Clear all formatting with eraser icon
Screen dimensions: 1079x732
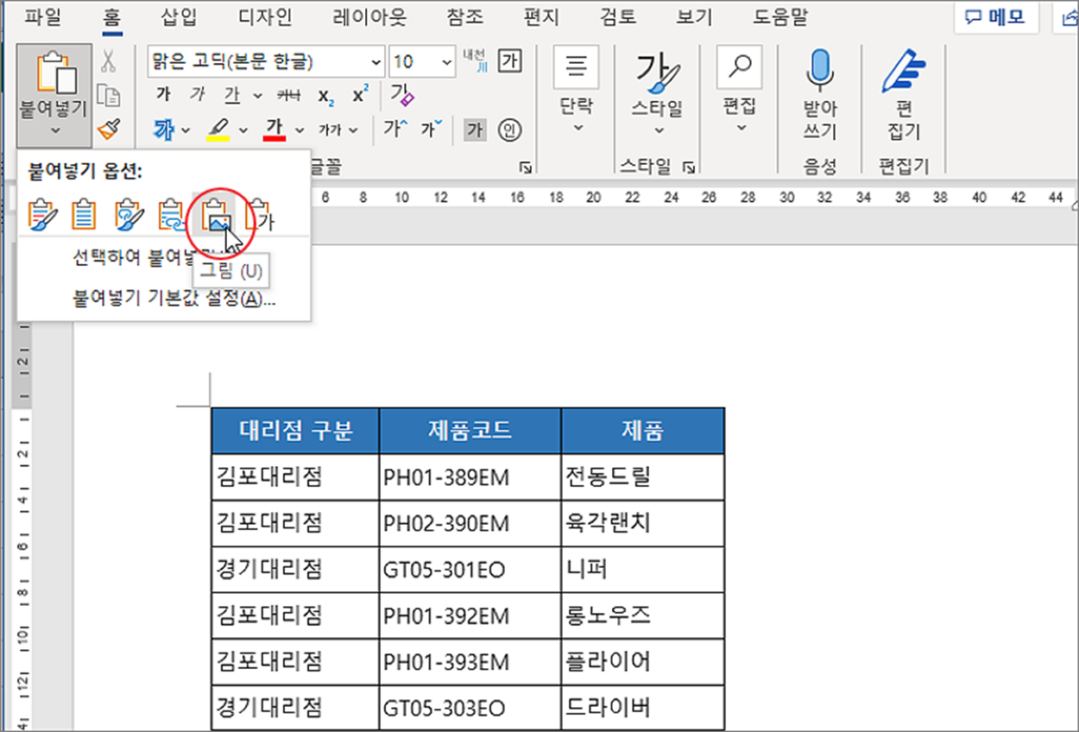(x=401, y=95)
